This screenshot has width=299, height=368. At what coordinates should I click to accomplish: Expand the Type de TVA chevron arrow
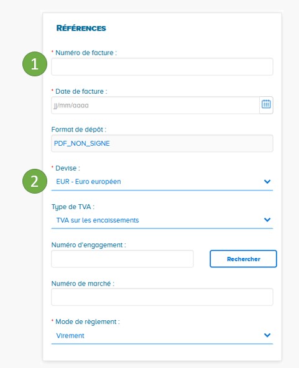[x=267, y=220]
